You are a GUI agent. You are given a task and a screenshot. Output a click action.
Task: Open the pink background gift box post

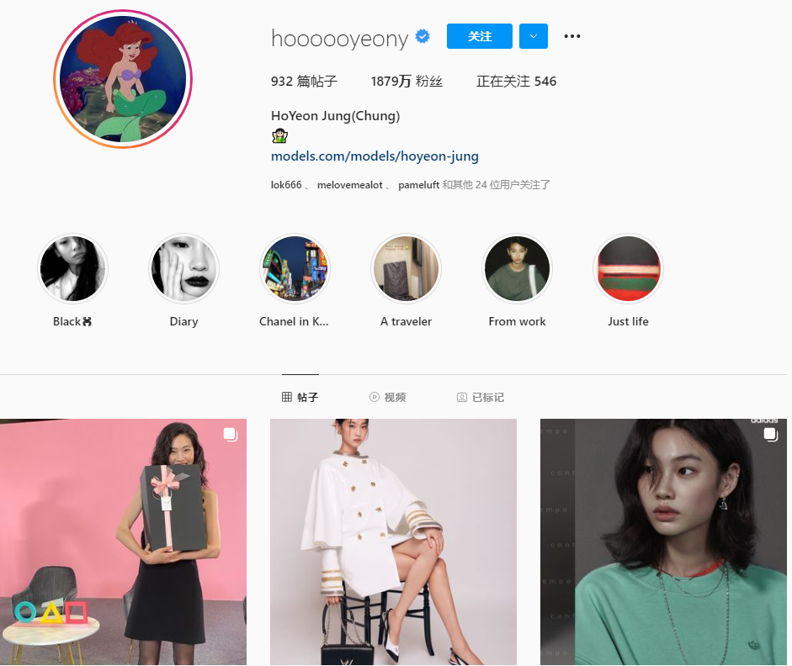pos(123,542)
